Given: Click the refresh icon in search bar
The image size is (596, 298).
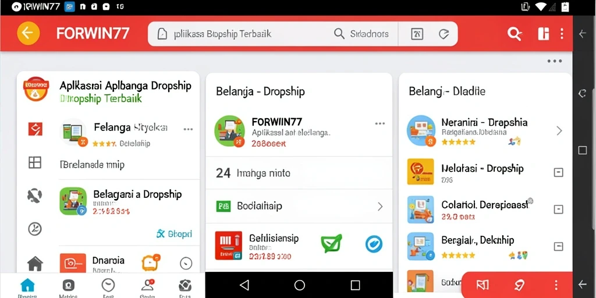Looking at the screenshot, I should 444,34.
